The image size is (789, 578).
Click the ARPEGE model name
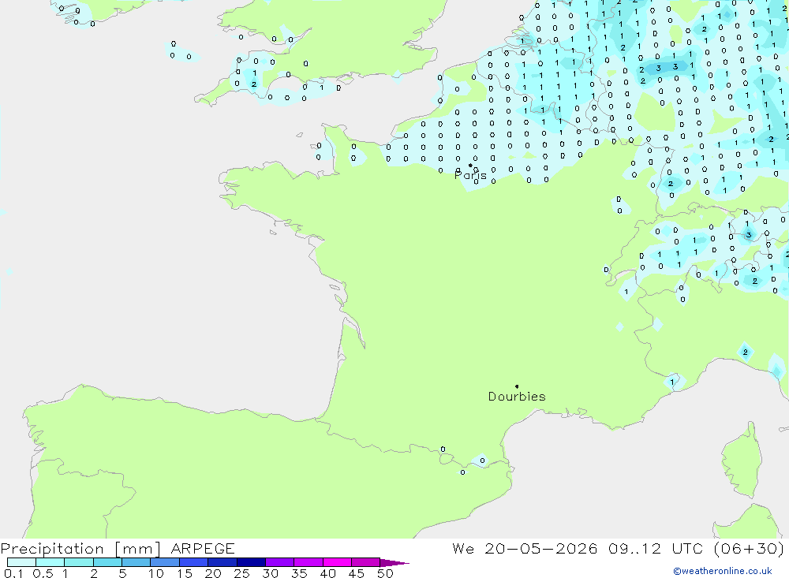point(203,549)
